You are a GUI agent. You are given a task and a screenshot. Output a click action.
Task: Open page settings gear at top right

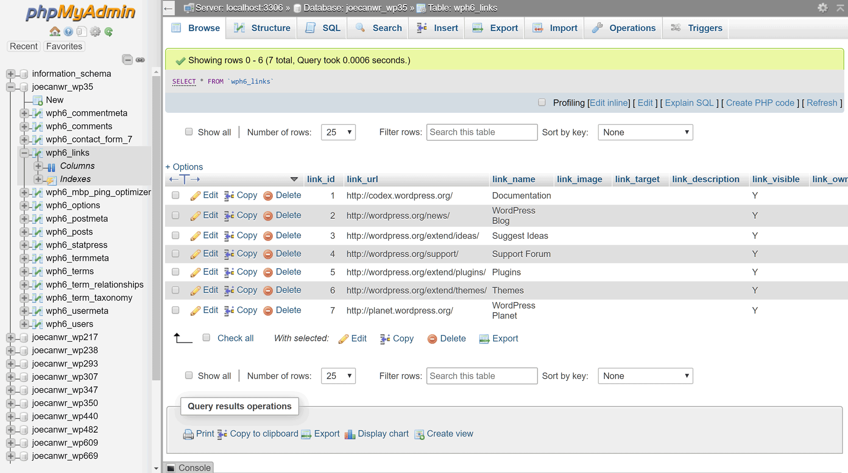tap(823, 8)
